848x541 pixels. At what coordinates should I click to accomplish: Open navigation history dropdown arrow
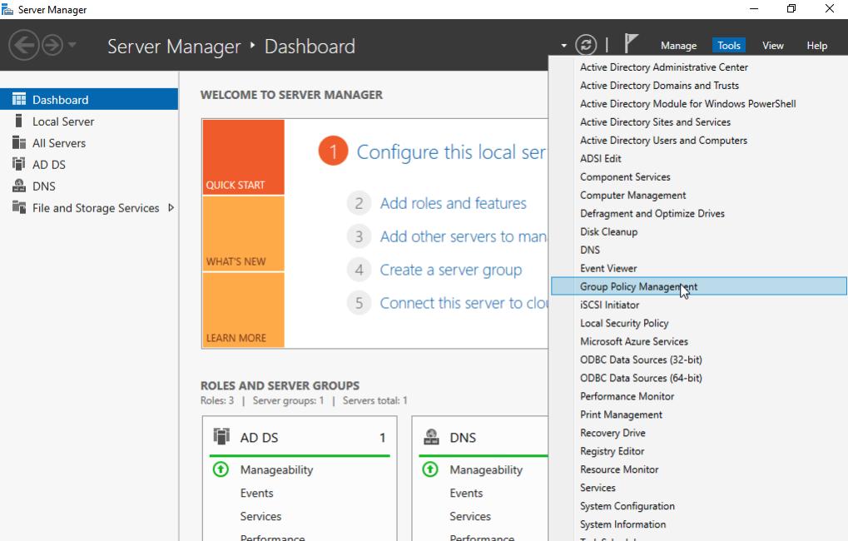(72, 45)
